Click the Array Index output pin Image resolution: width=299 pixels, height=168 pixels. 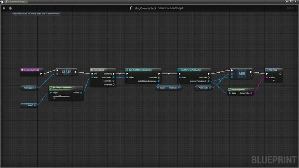[113, 81]
